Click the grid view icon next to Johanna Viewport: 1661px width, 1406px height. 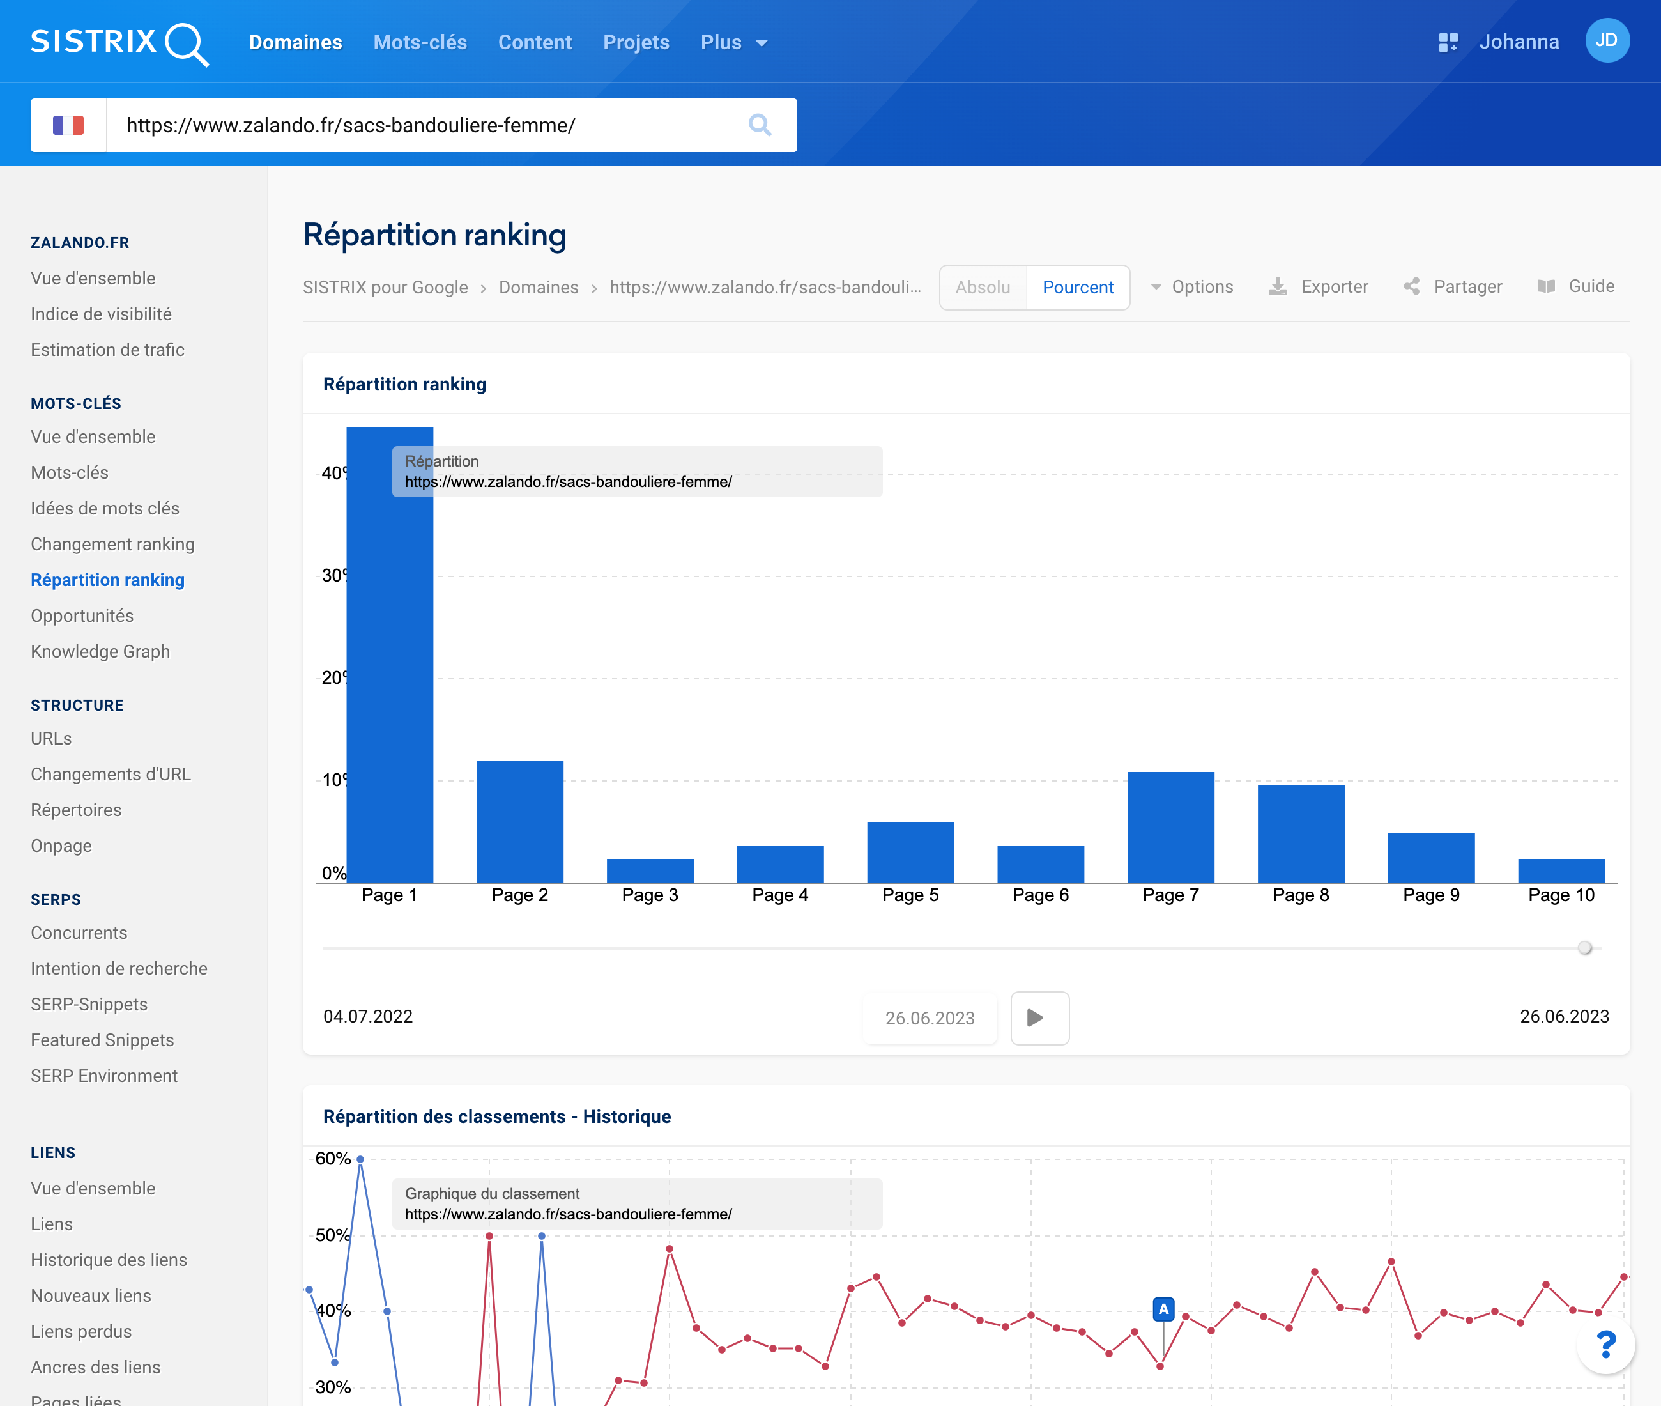point(1446,42)
